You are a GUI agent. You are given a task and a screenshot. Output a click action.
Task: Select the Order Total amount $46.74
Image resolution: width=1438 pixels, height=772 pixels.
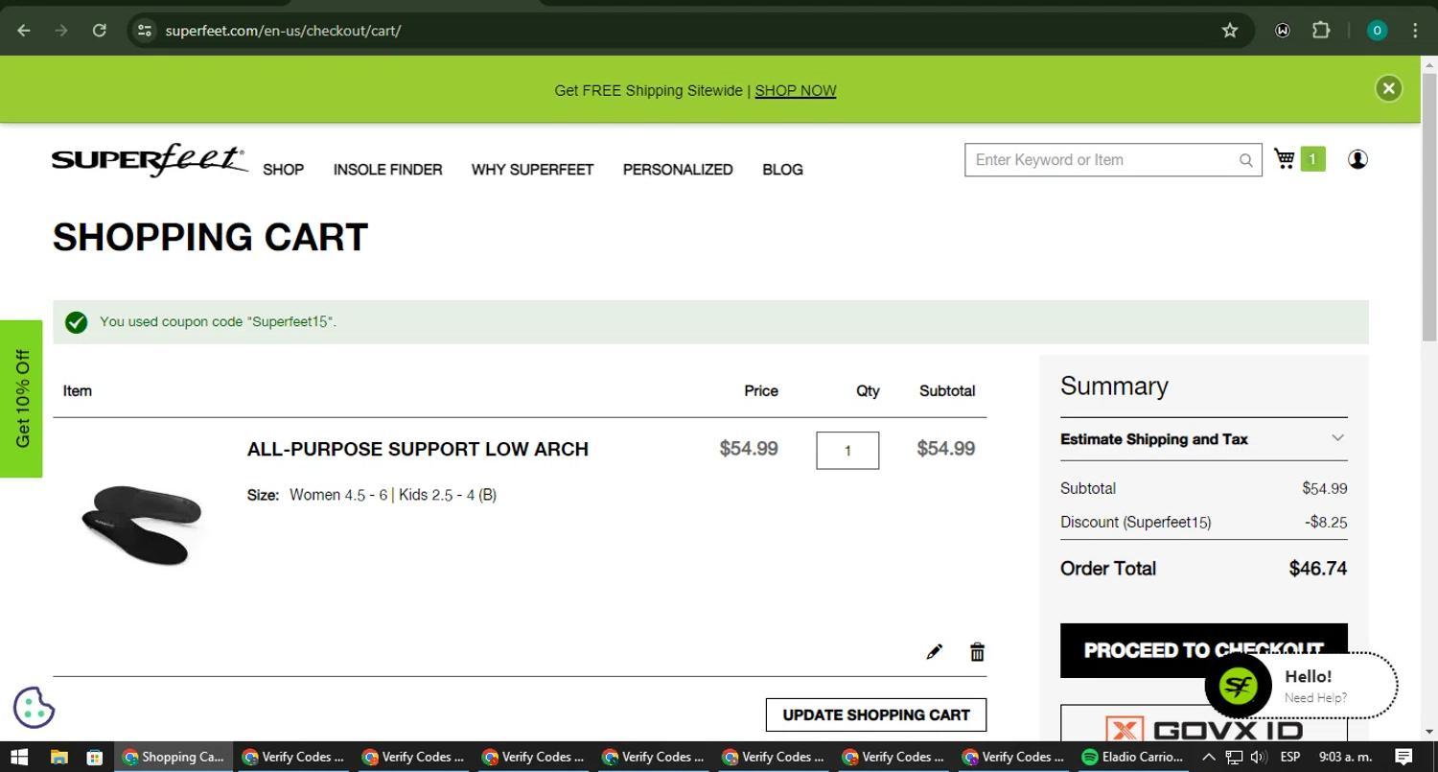(1318, 569)
